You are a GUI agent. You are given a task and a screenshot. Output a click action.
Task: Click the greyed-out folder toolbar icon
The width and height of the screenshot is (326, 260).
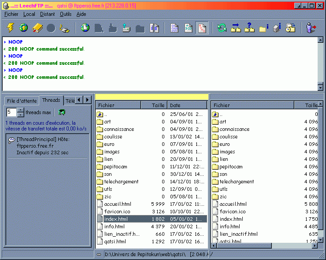140,29
